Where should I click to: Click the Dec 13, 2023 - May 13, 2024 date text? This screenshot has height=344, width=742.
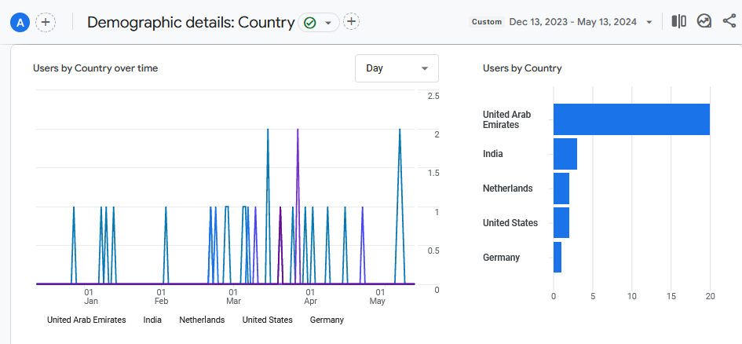click(x=572, y=22)
